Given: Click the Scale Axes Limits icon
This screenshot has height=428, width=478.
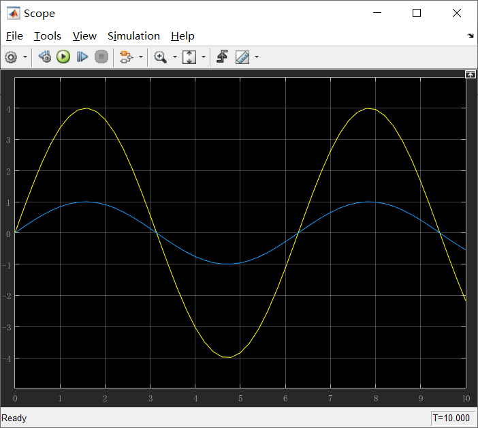Looking at the screenshot, I should point(189,57).
